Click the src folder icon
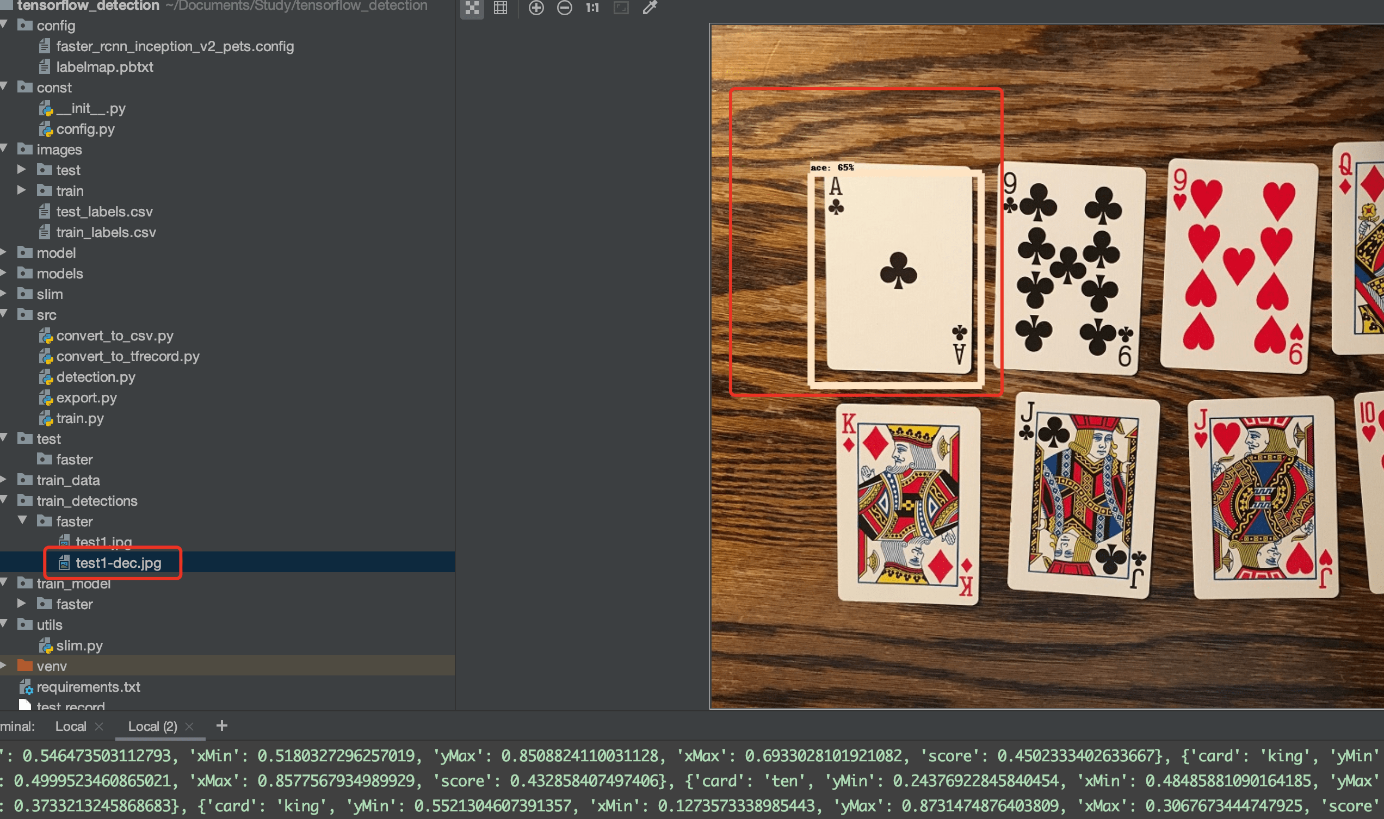This screenshot has width=1384, height=819. 25,314
